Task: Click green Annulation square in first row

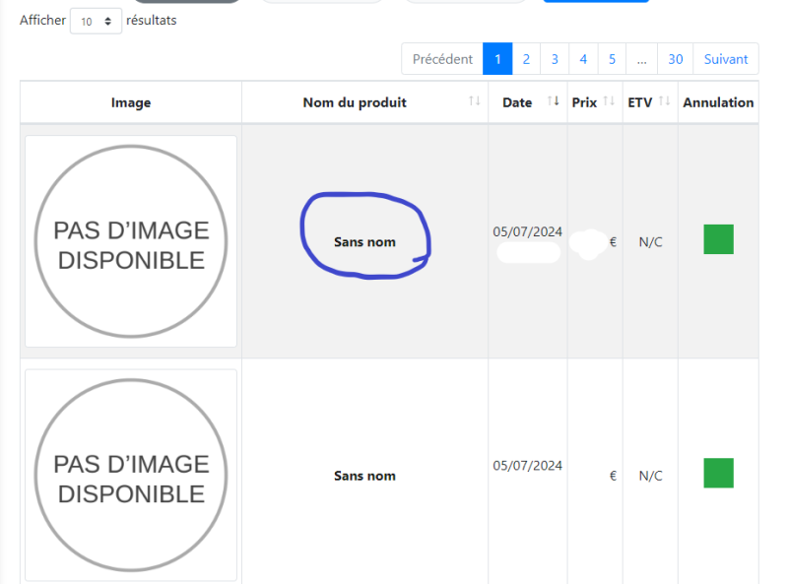Action: click(x=718, y=239)
